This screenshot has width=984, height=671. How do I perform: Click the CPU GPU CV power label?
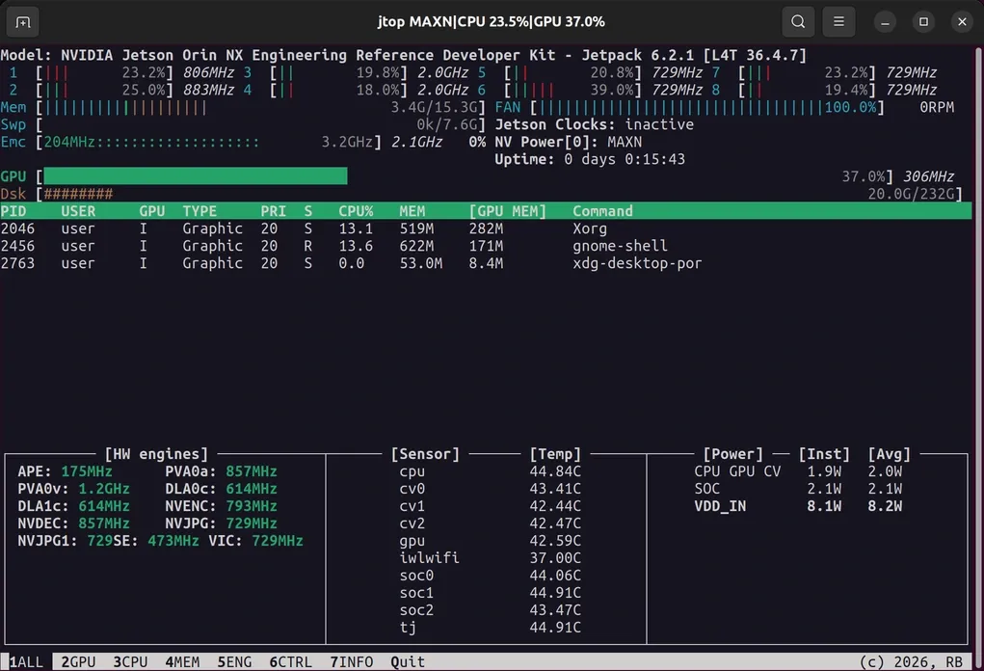click(x=737, y=471)
